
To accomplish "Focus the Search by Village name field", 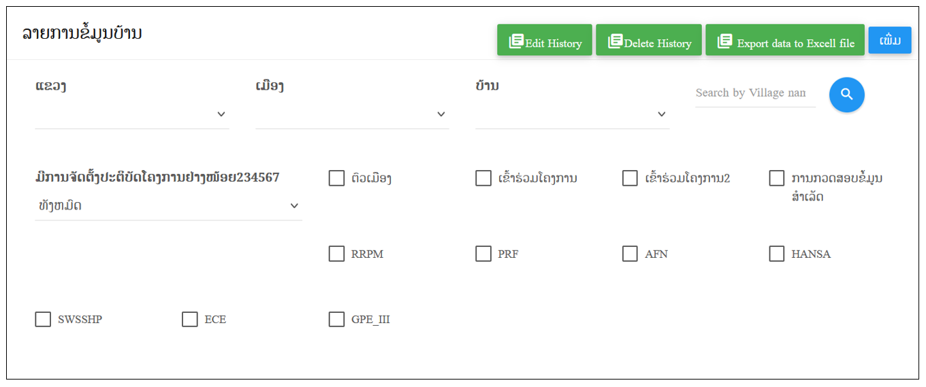I will point(755,93).
